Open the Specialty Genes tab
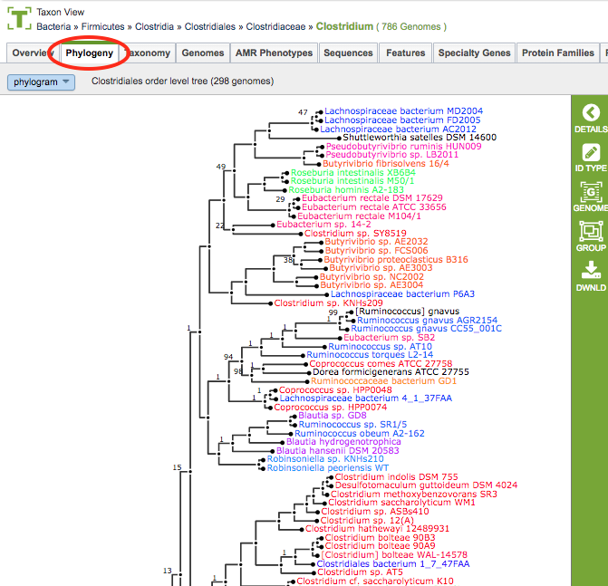The image size is (608, 586). click(474, 53)
